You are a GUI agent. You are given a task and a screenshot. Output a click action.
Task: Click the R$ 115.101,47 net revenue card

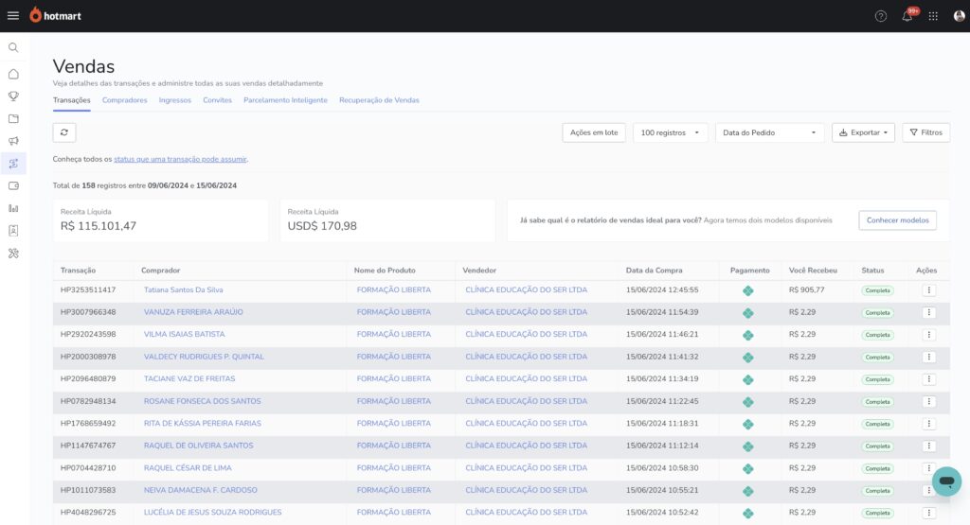coord(160,219)
